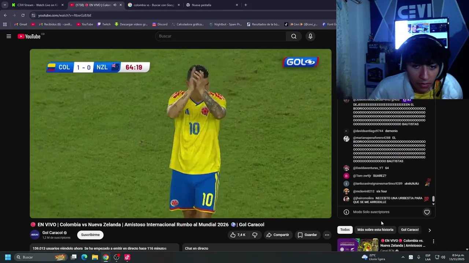Click the live chat scrollbar handle
Screen dimensions: 469x263
(433, 199)
